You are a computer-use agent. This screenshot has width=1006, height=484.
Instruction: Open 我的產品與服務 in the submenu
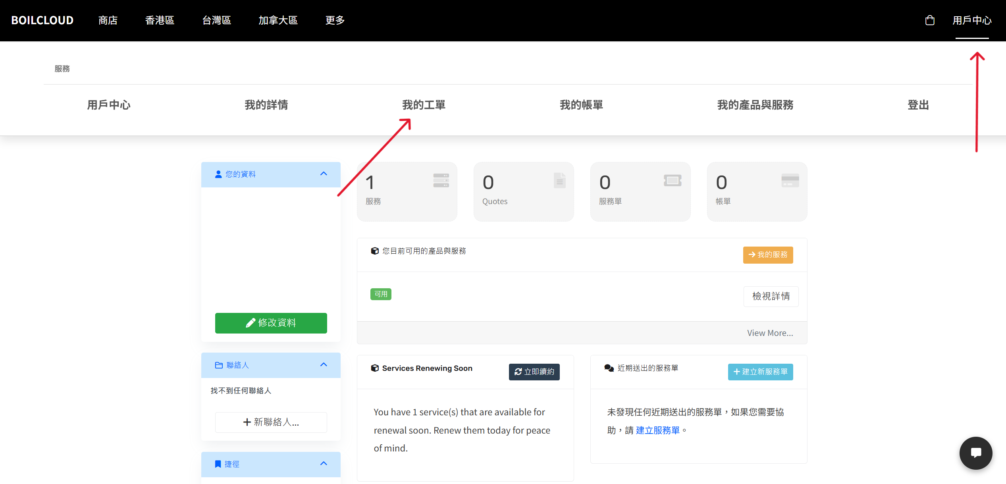755,105
